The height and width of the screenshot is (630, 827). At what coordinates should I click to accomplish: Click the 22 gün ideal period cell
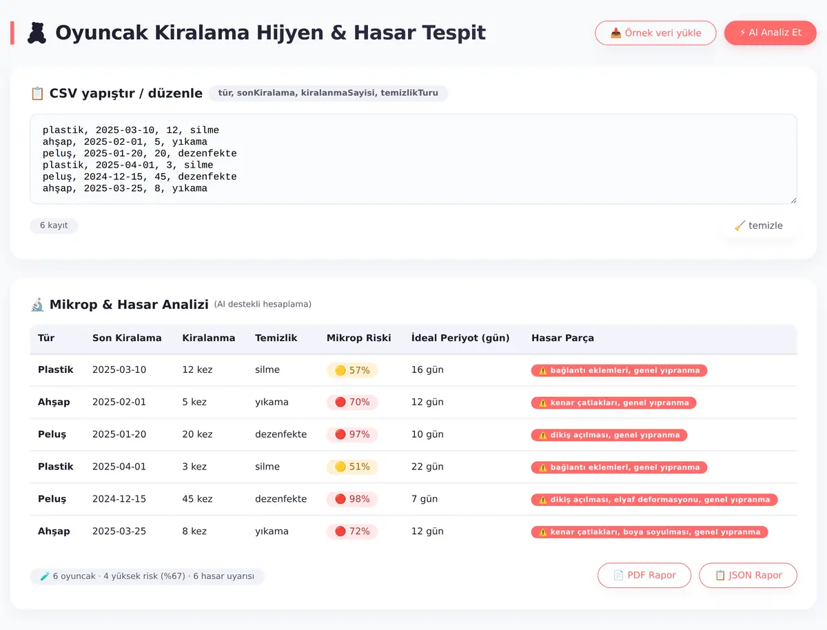click(x=427, y=467)
